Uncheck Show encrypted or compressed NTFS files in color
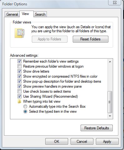 click(x=19, y=76)
